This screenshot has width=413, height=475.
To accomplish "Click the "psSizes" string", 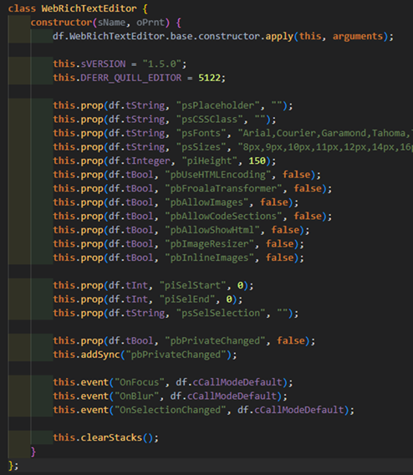I will pos(201,147).
